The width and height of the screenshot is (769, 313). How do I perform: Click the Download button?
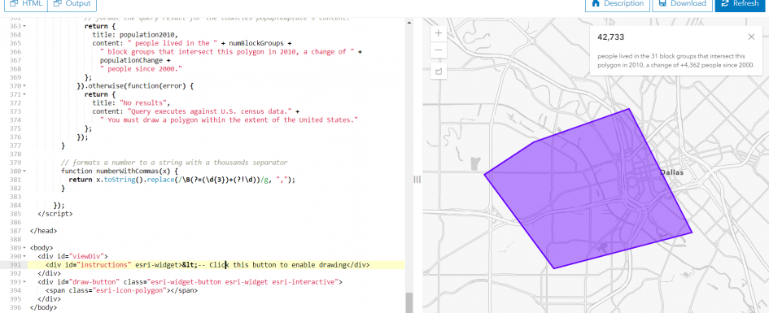coord(682,3)
